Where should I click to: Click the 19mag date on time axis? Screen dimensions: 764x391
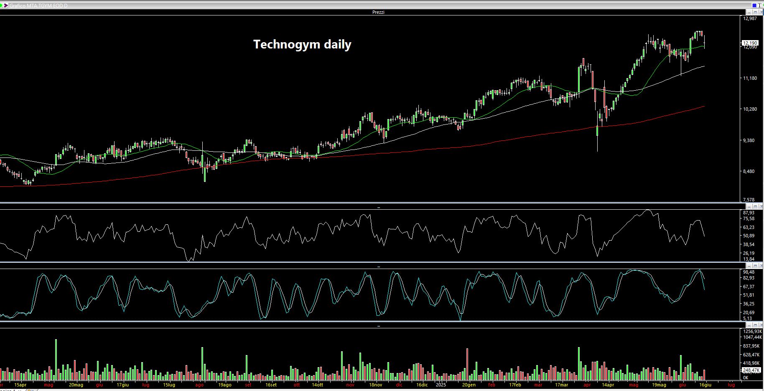pos(659,385)
